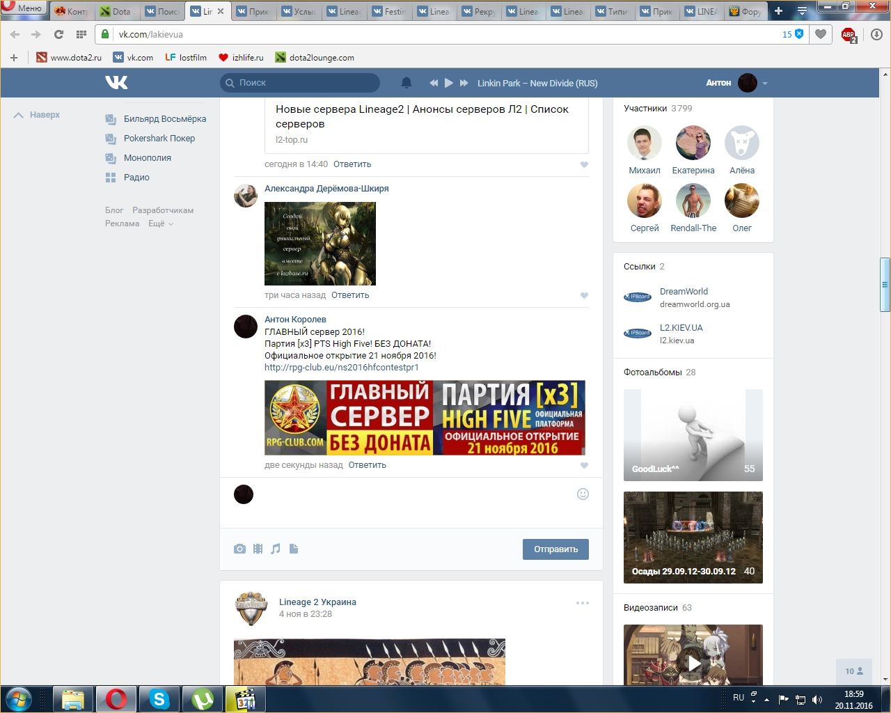The image size is (891, 713).
Task: Expand the Ещё footer menu
Action: 161,224
